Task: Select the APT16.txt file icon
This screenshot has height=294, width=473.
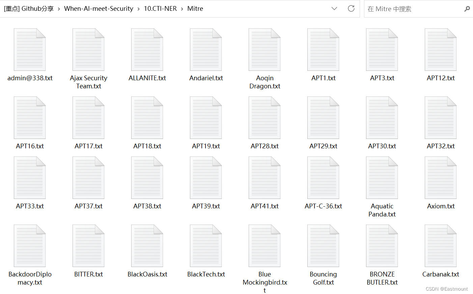Action: (x=30, y=118)
